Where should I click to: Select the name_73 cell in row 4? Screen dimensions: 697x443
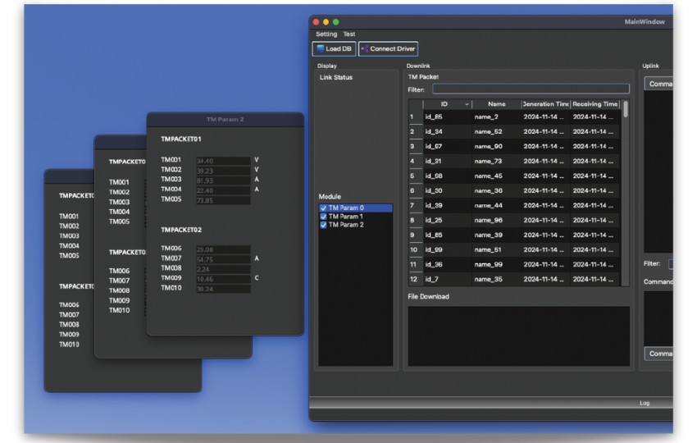point(496,162)
